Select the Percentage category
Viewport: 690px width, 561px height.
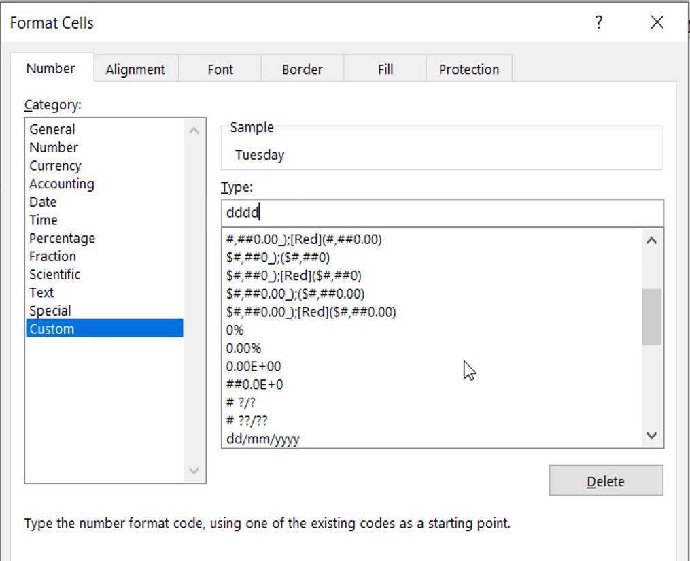(x=62, y=238)
